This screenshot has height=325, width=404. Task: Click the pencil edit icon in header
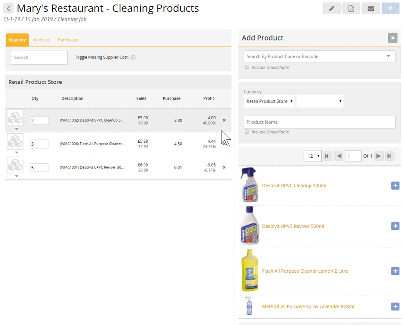point(332,8)
